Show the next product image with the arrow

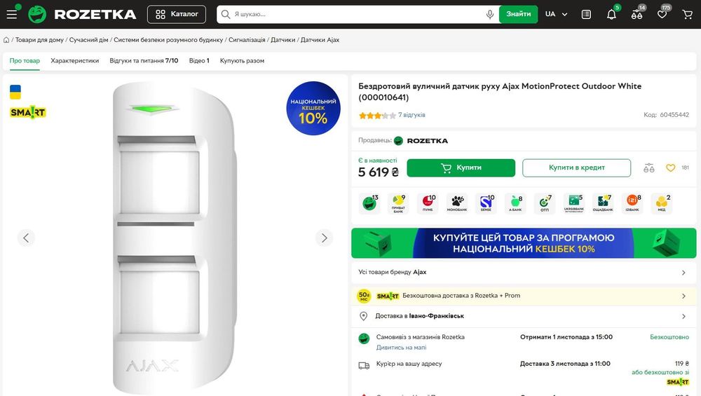[324, 238]
